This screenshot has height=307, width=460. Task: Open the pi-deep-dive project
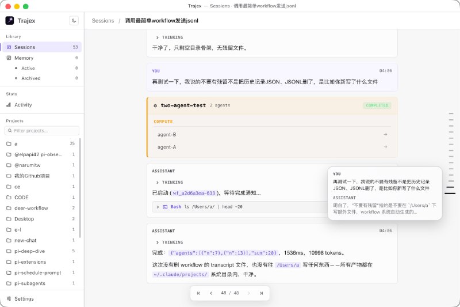tap(41, 251)
